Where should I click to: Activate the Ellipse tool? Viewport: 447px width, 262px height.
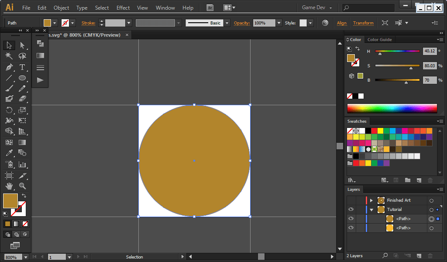22,77
